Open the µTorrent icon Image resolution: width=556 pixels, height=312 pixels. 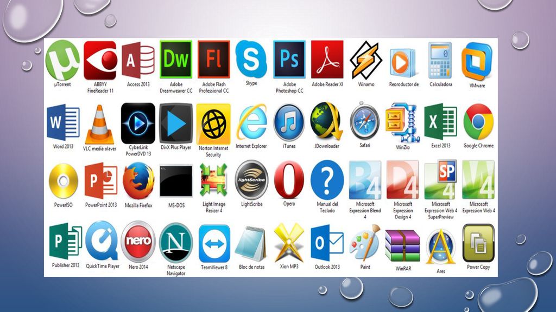[x=62, y=60]
